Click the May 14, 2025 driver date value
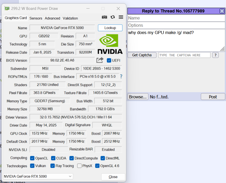This screenshot has width=226, height=183. 46,125
